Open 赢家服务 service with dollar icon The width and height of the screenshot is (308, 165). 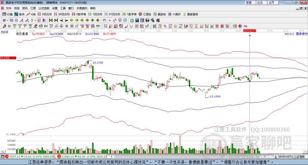(x=191, y=14)
